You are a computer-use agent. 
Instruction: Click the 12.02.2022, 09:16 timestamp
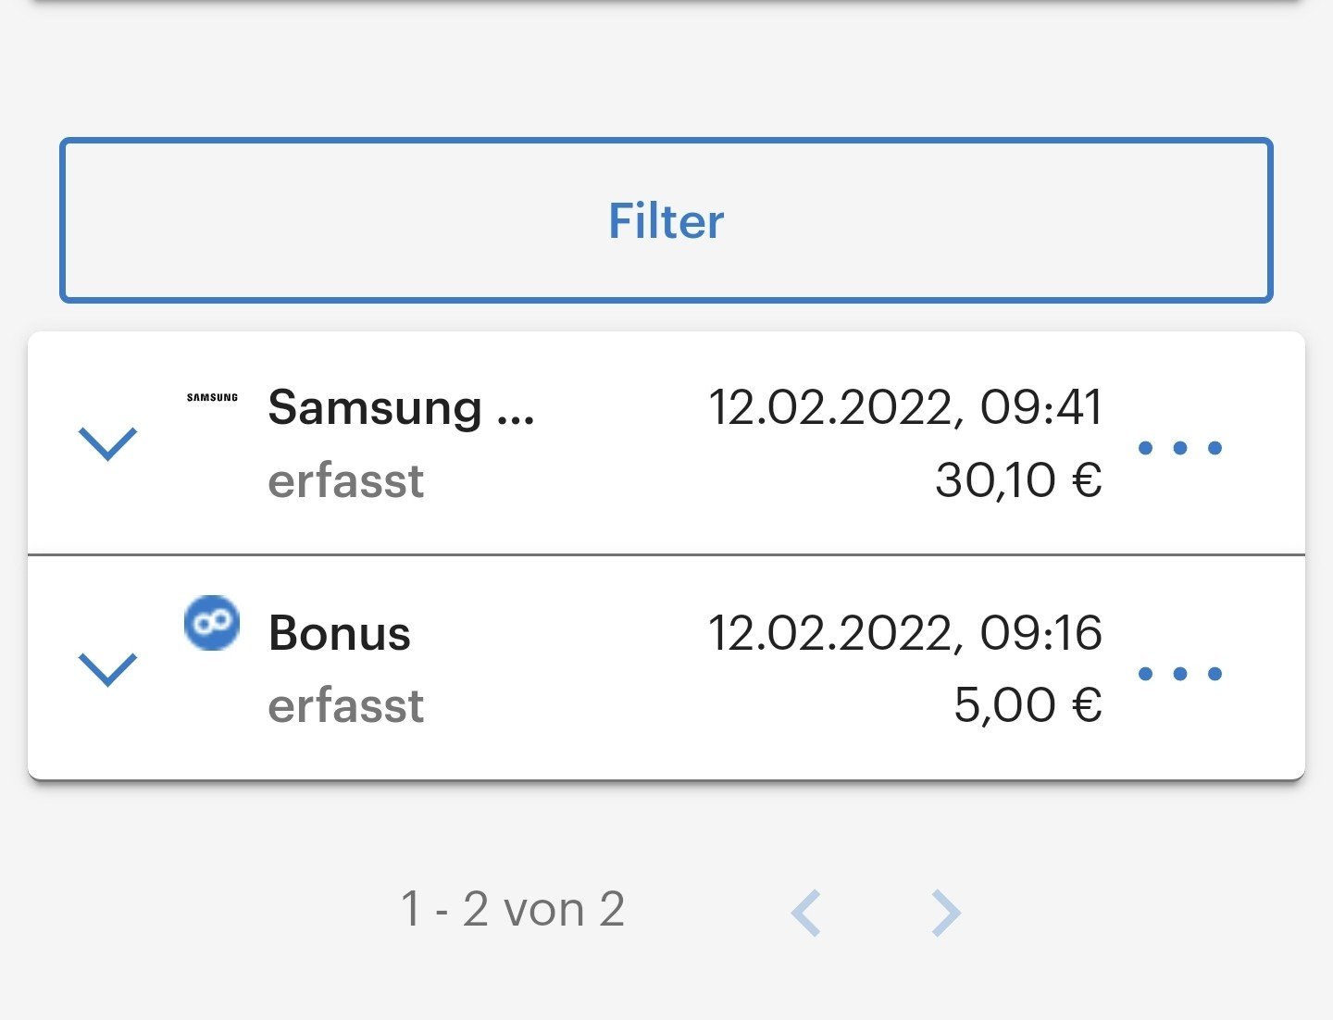tap(905, 633)
